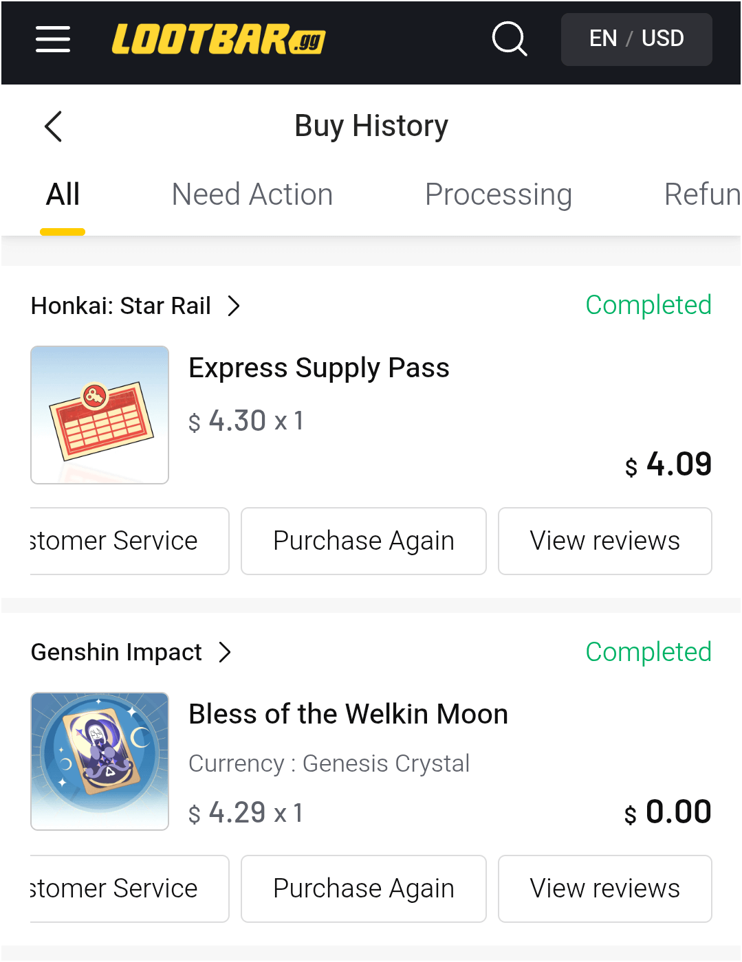Click the Bless of the Welkin Moon title
742x962 pixels.
click(x=348, y=715)
